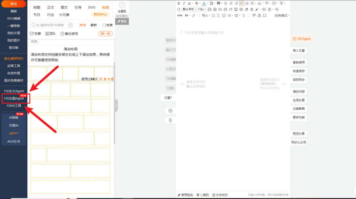This screenshot has height=199, width=356.
Task: Open the 135 Agent button
Action: tap(302, 39)
